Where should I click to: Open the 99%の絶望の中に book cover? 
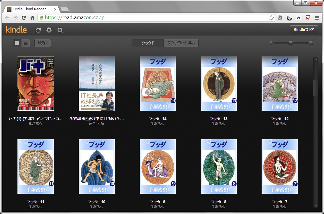97,83
